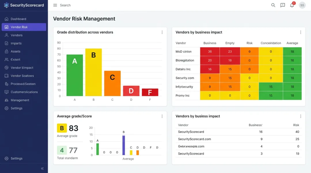Click Security.com vendor name
Screen dimensions: 311x173
[x=185, y=78]
